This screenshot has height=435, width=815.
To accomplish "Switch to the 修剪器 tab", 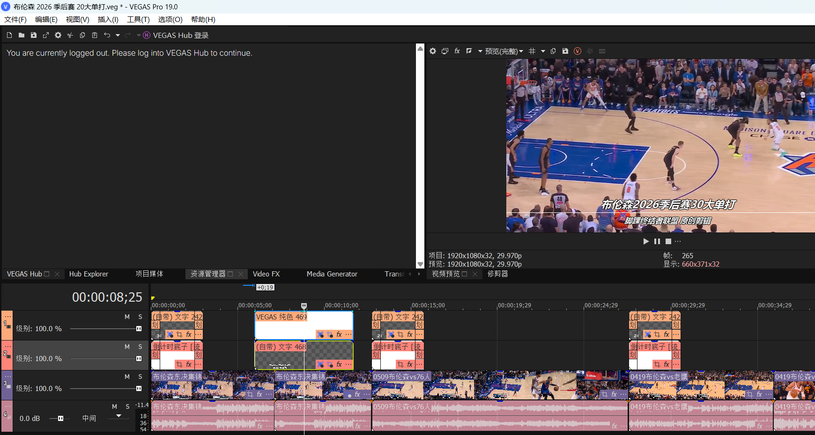I will (497, 274).
